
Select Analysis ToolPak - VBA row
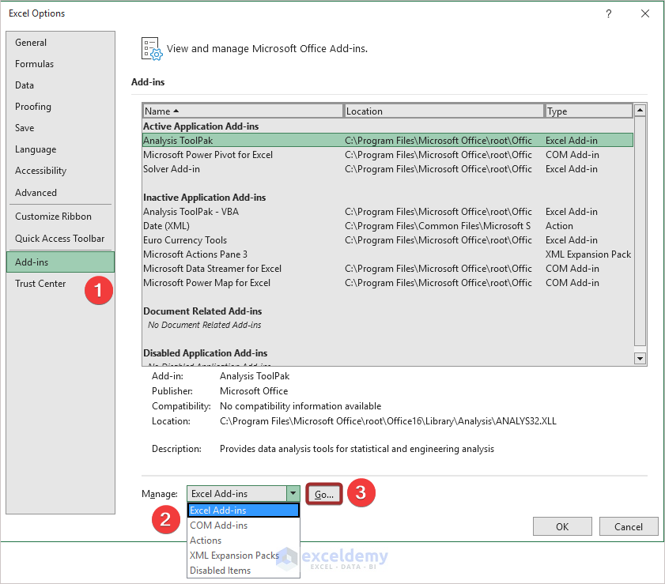click(387, 212)
